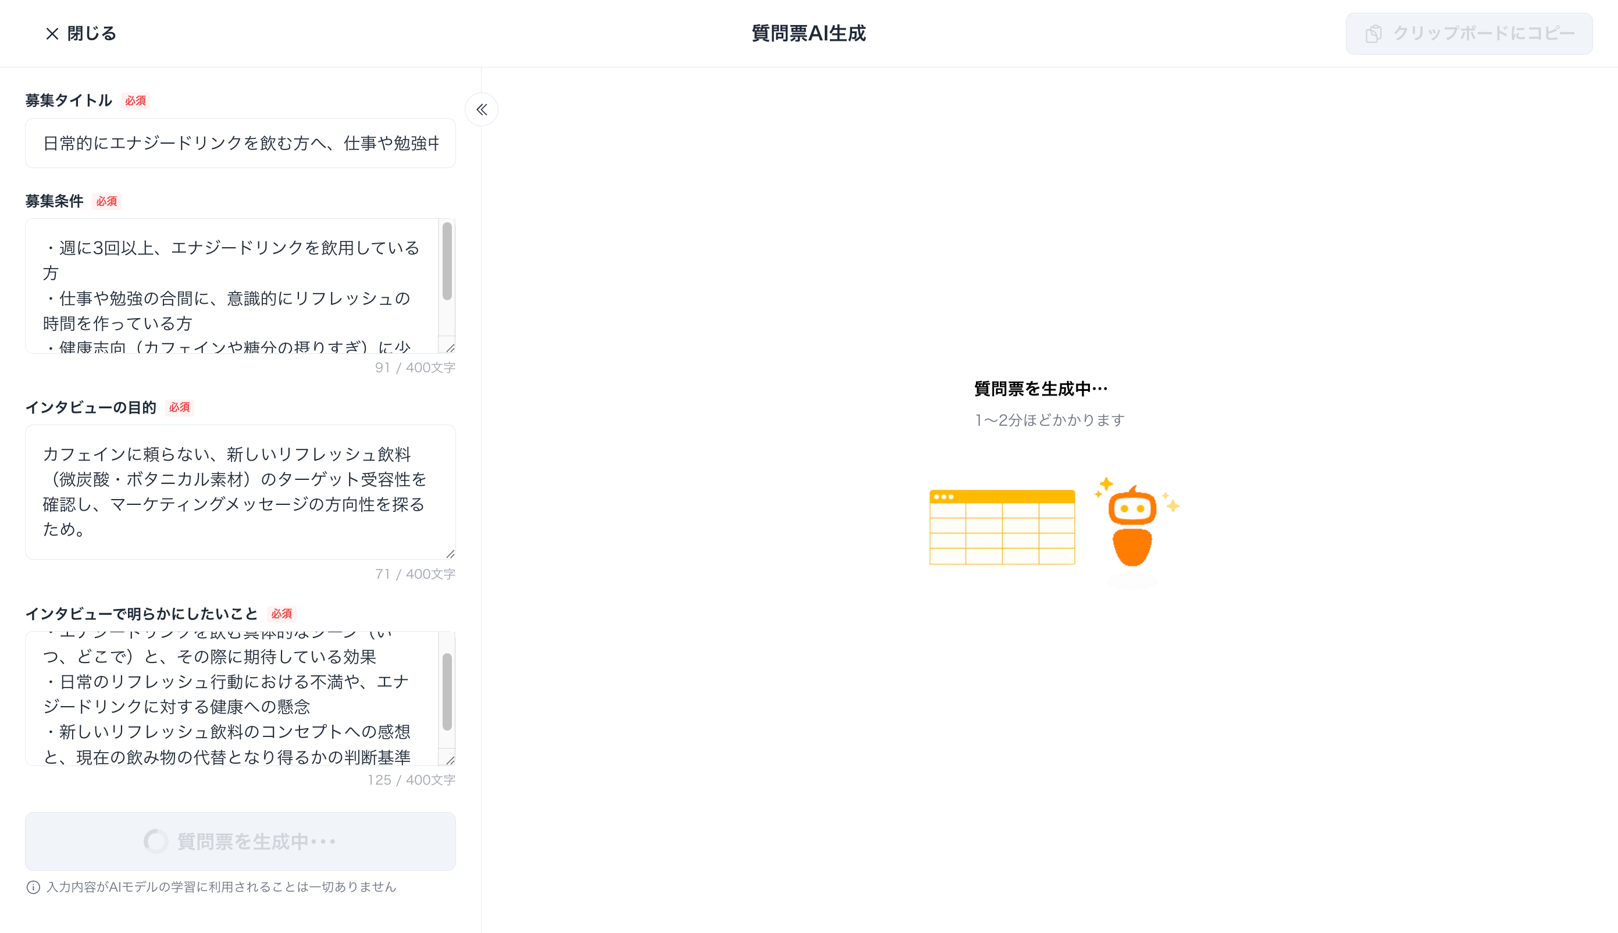The width and height of the screenshot is (1618, 933).
Task: Click inside the 募集条件 text area
Action: 230,285
